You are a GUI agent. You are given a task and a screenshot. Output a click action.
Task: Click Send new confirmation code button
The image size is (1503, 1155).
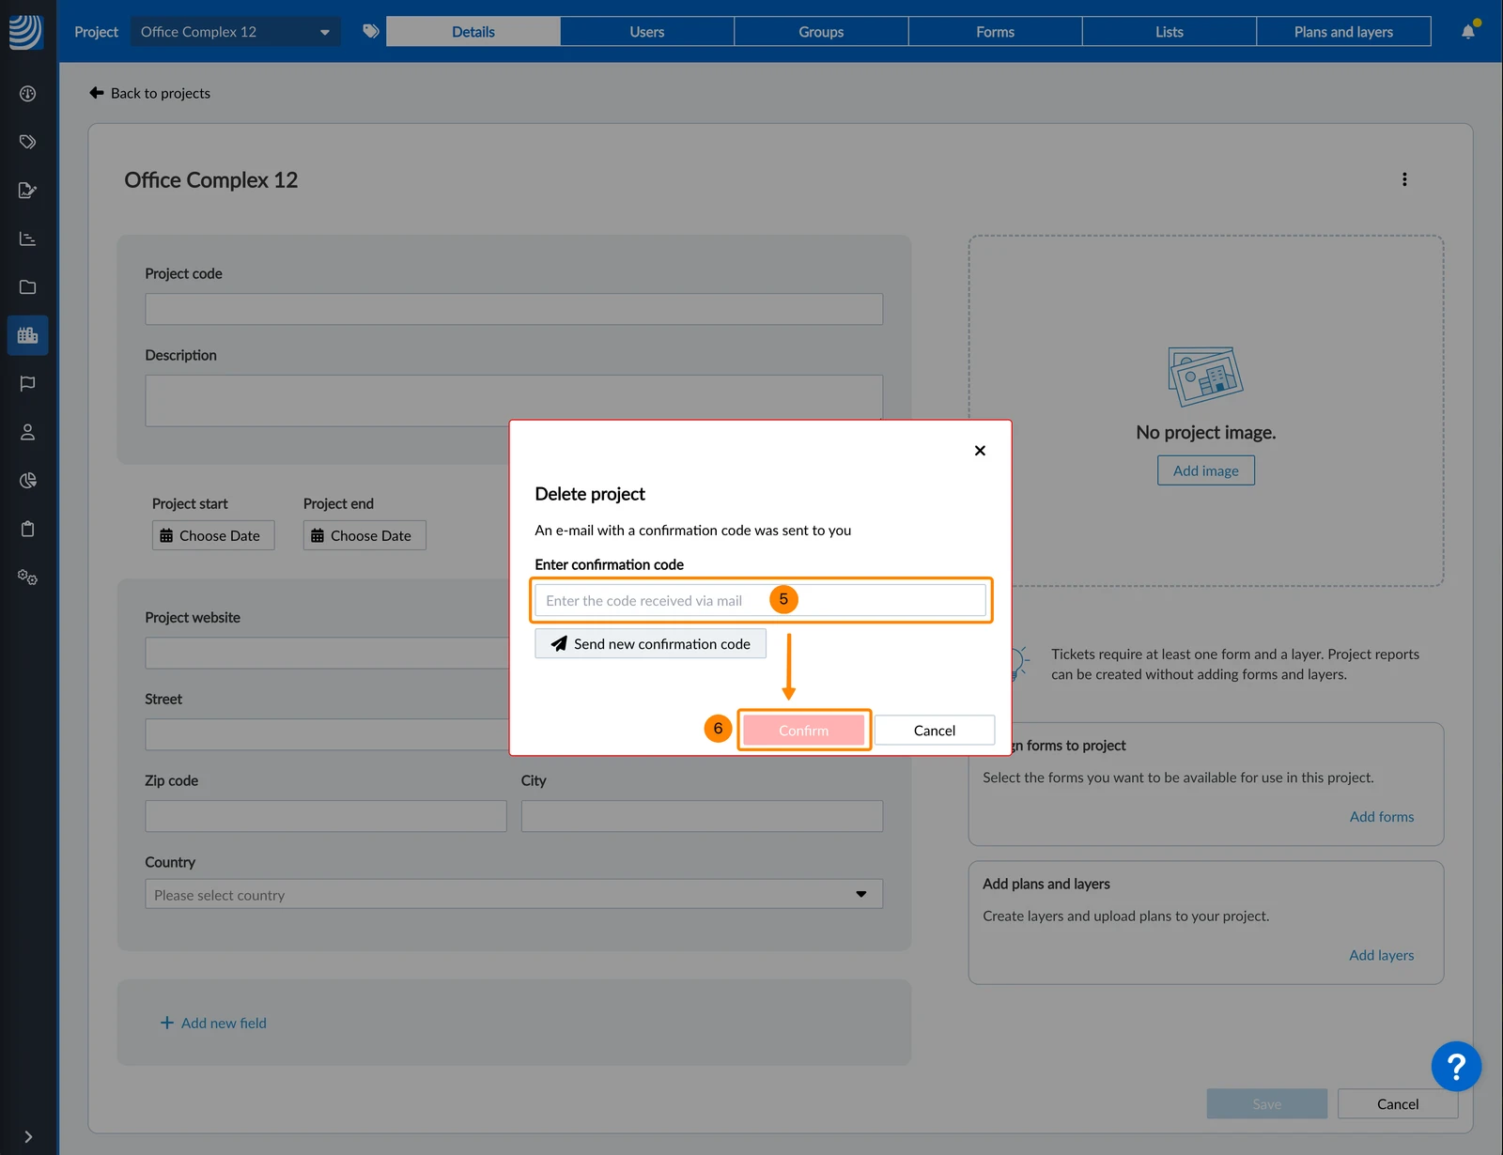[650, 643]
